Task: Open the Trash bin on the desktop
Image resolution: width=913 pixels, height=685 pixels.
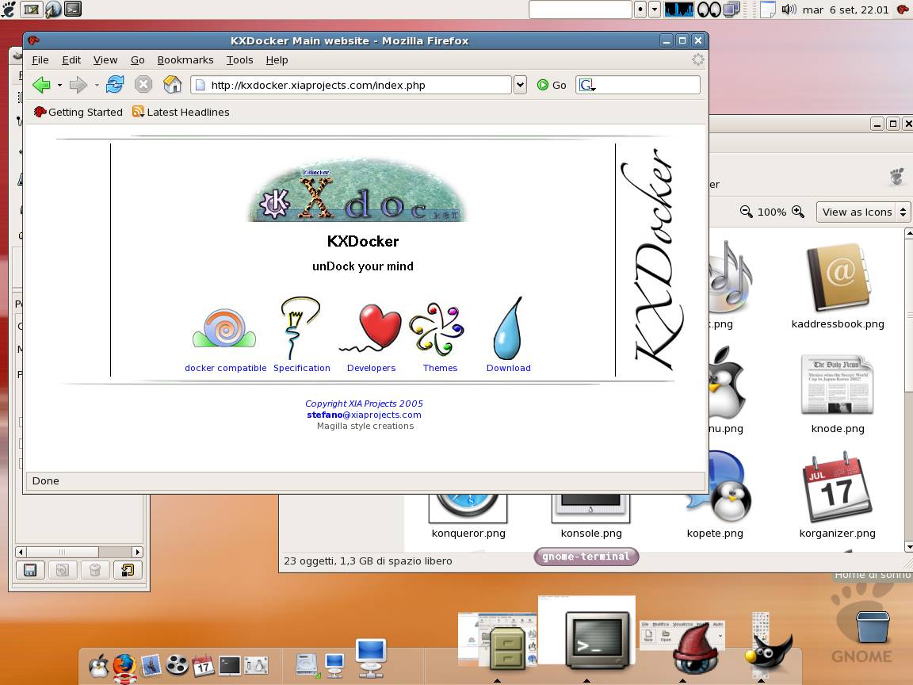Action: pos(873,627)
